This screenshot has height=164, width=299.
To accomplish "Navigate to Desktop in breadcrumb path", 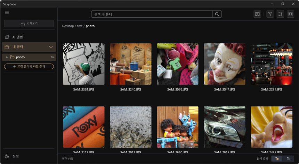I will click(68, 26).
